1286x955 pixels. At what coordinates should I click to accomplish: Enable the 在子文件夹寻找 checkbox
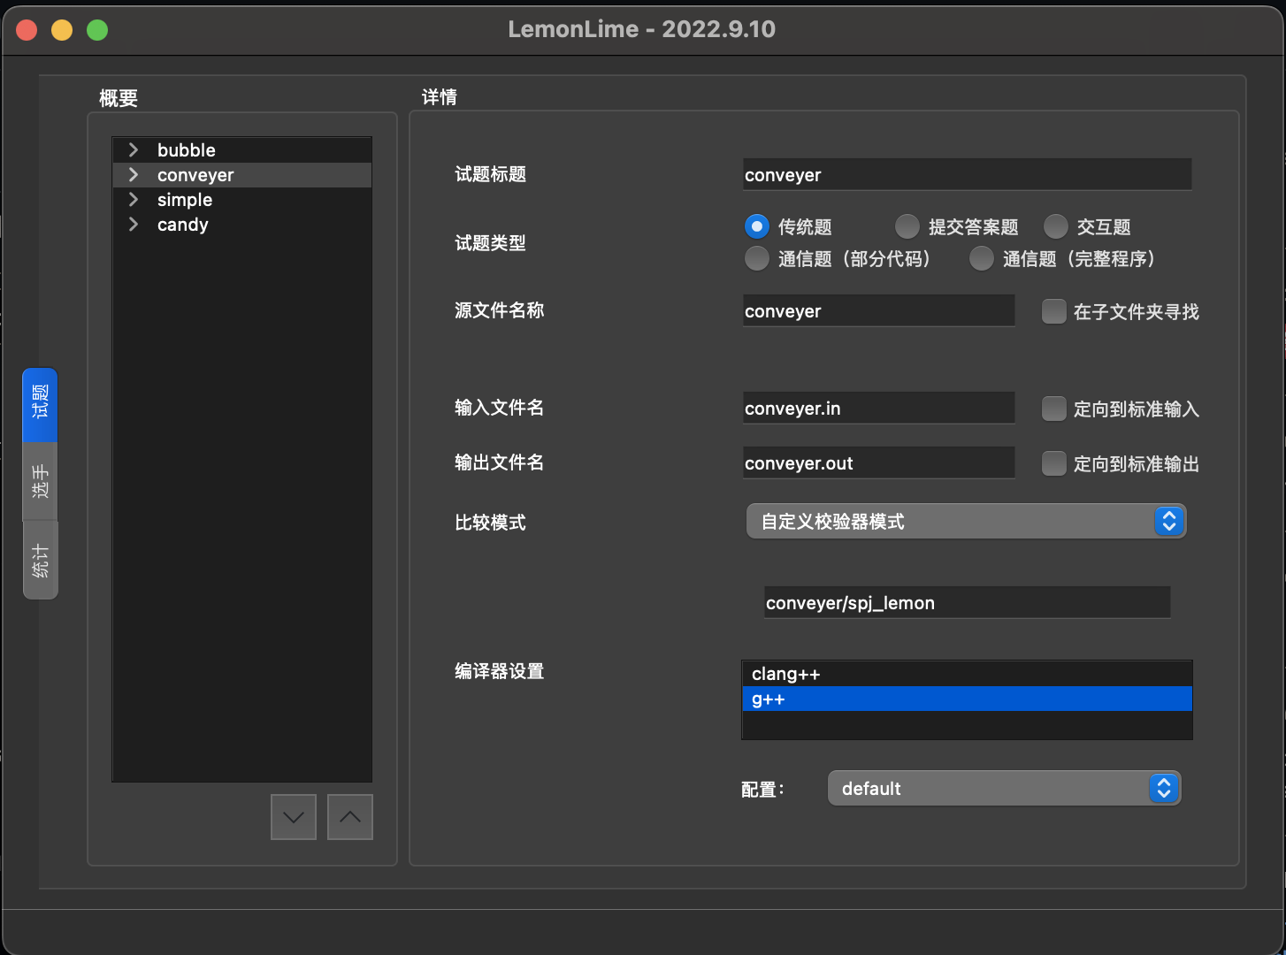tap(1053, 311)
